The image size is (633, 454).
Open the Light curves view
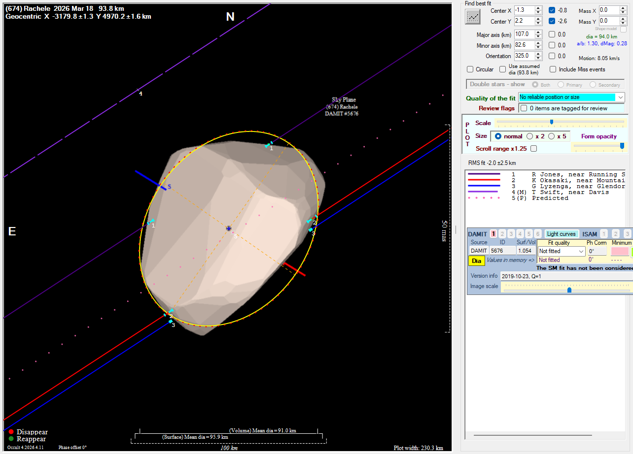[x=562, y=234]
